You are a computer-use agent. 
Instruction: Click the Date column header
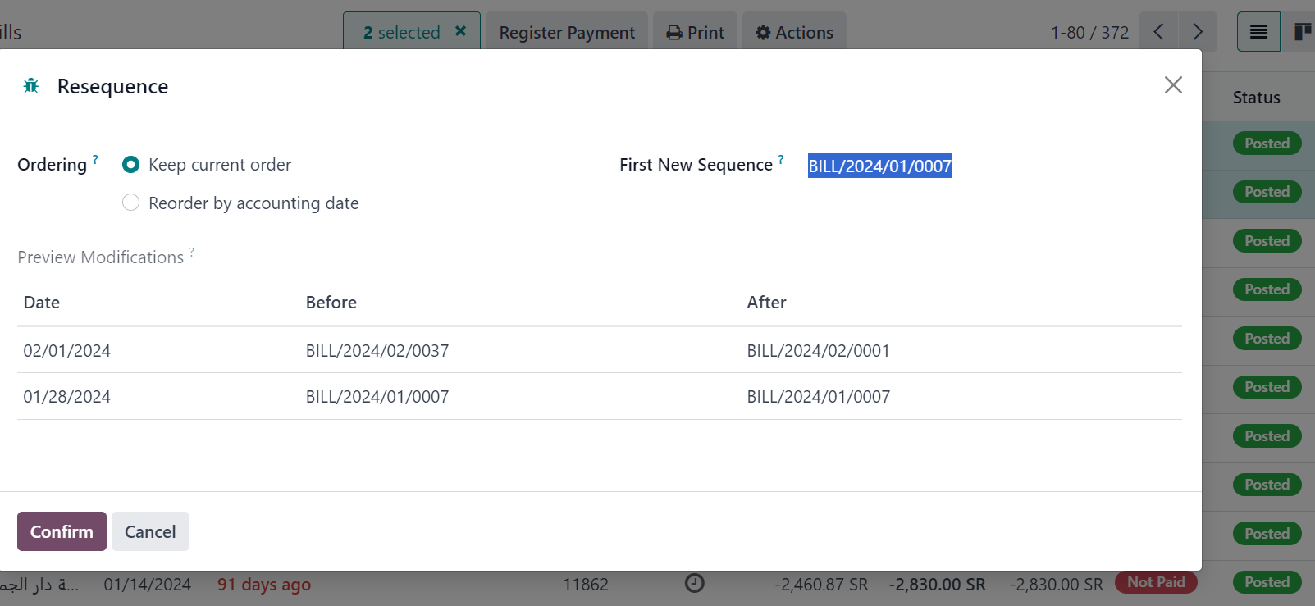point(42,303)
